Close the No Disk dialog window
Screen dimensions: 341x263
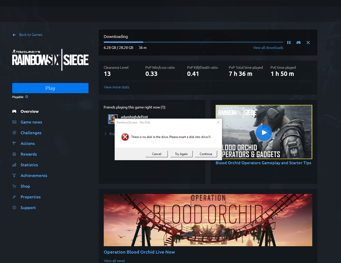(218, 122)
